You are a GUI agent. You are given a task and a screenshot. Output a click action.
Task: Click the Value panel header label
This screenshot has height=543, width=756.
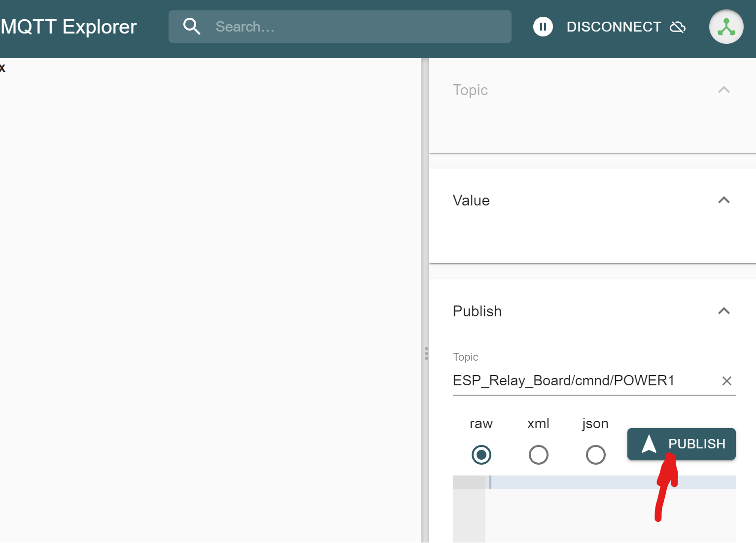tap(471, 201)
